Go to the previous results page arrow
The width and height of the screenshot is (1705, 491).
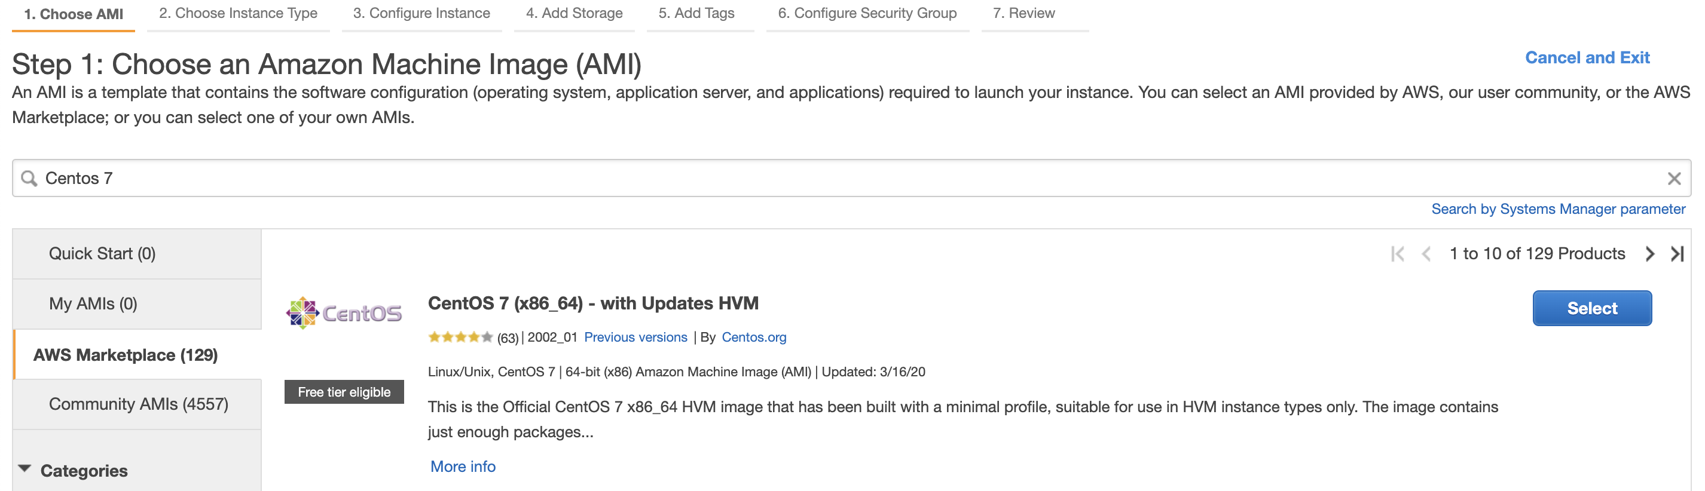coord(1426,254)
